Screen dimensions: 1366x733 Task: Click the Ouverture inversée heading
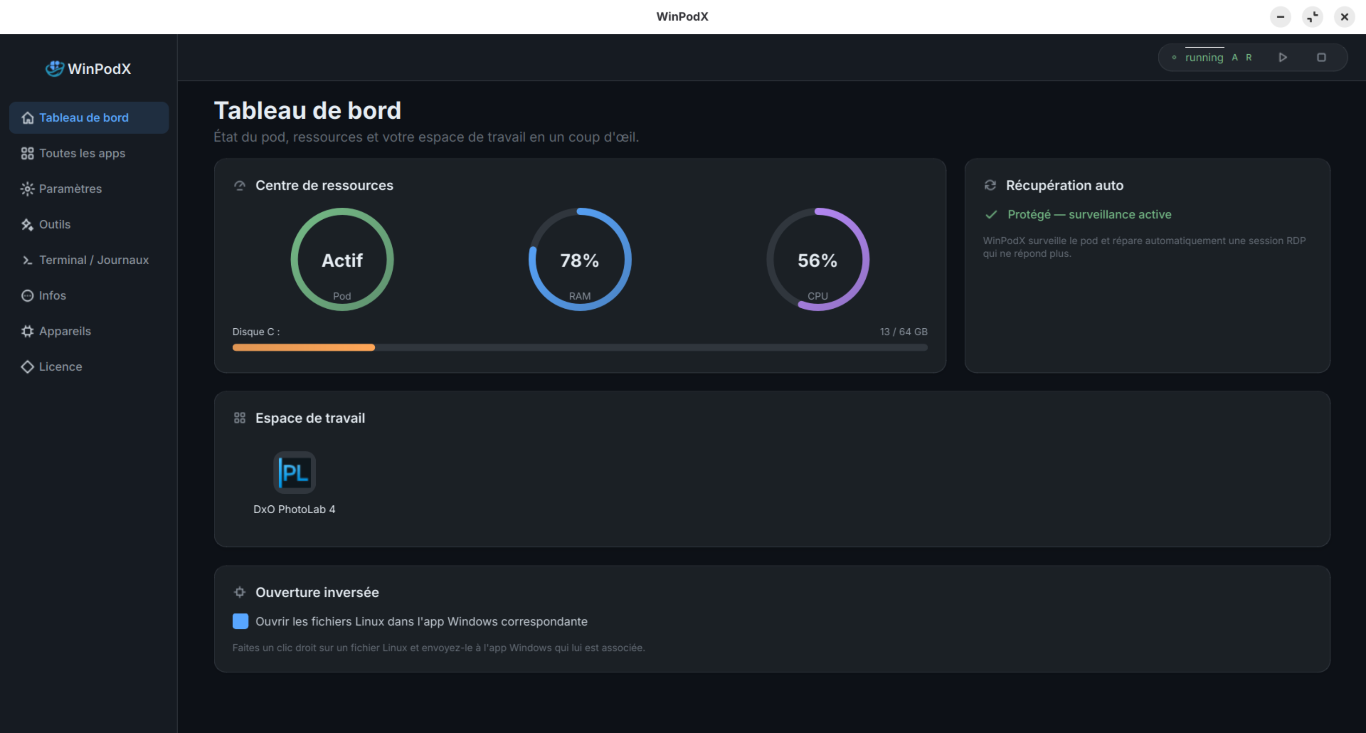pyautogui.click(x=317, y=592)
